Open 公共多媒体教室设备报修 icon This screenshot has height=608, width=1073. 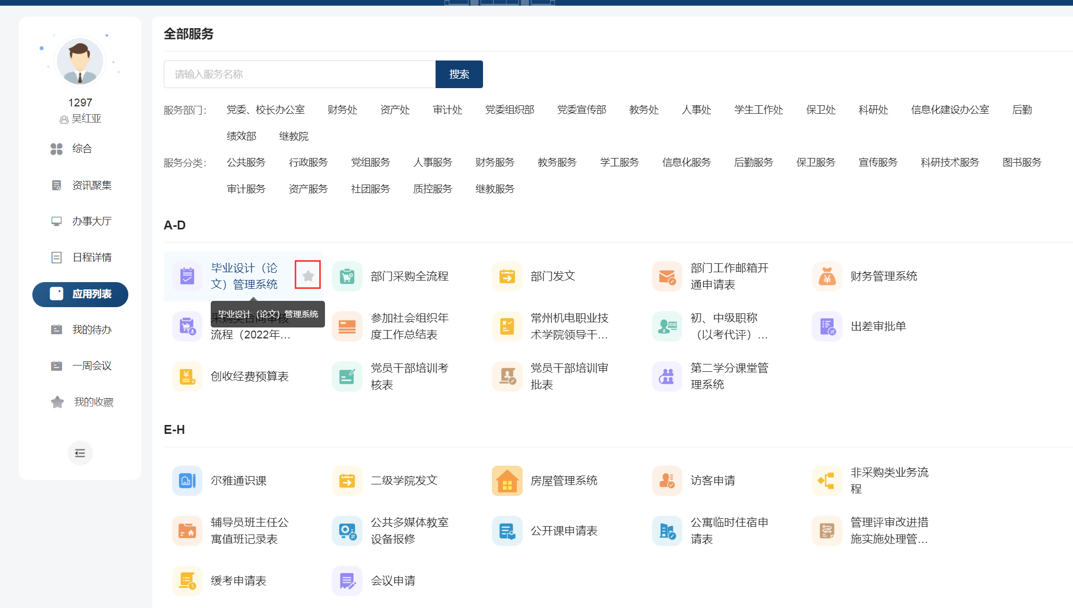[347, 530]
